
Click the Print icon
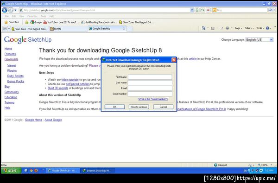tap(227, 28)
